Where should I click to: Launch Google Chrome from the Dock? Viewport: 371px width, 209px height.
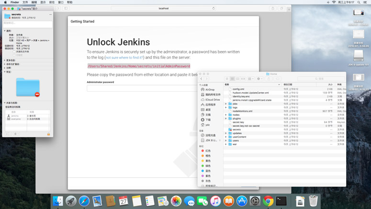tap(268, 201)
